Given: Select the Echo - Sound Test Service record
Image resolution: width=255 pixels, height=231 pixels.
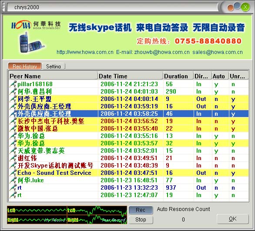Looking at the screenshot, I should coord(128,173).
